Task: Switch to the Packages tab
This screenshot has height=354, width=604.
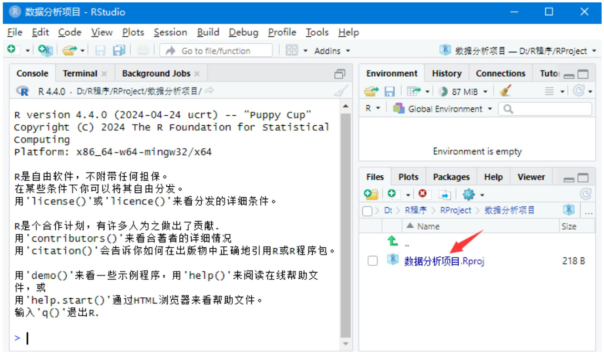Action: click(451, 177)
